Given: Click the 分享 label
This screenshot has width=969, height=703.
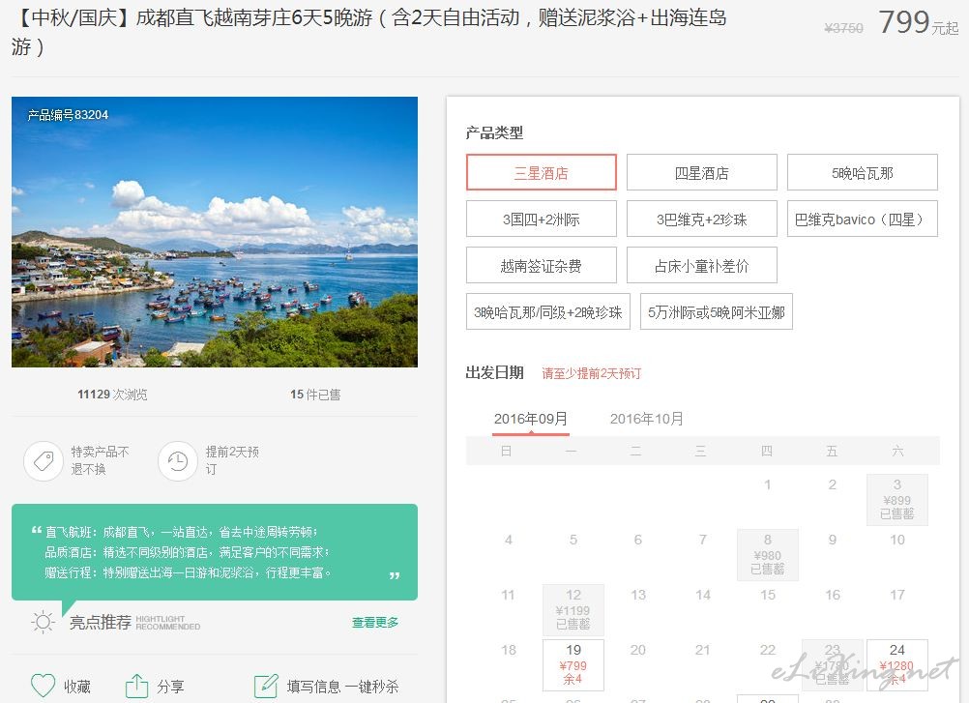Looking at the screenshot, I should 170,687.
